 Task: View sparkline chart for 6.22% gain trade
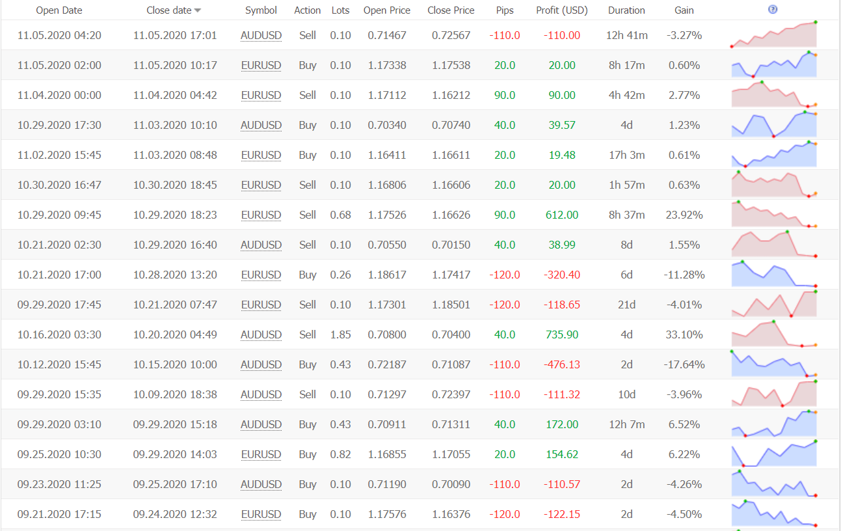773,454
